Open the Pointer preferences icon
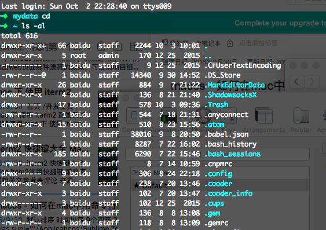The image size is (326, 230). (x=301, y=115)
